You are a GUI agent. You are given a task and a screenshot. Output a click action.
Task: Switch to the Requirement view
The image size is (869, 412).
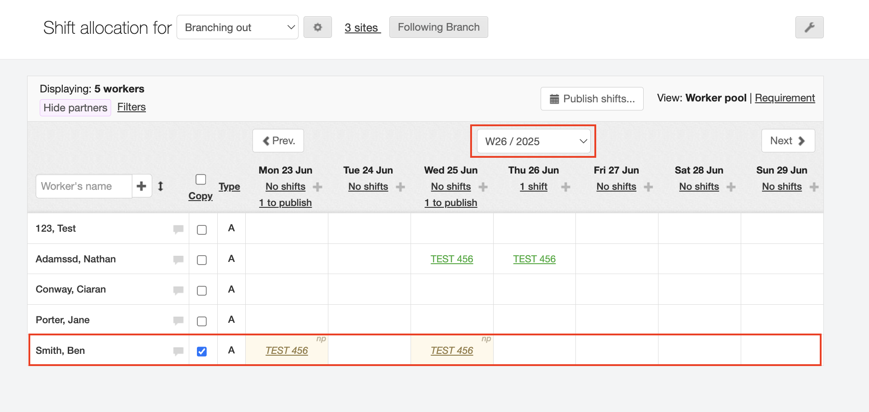pos(785,98)
